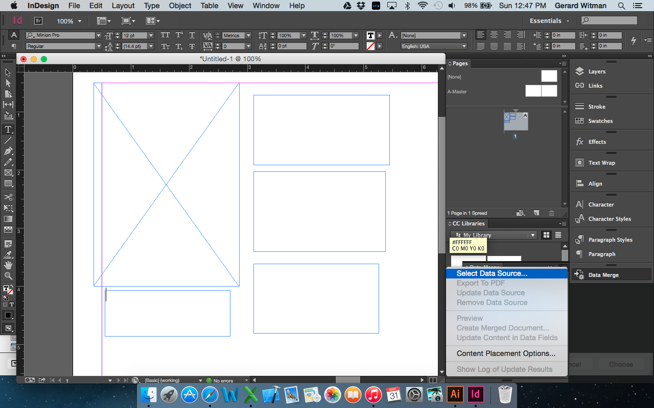Switch to the CC Libraries panel tab
The height and width of the screenshot is (408, 654).
(468, 223)
